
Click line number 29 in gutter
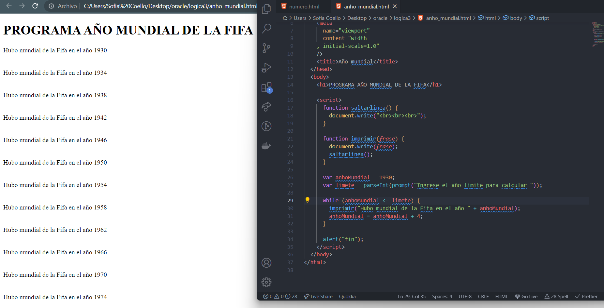290,200
